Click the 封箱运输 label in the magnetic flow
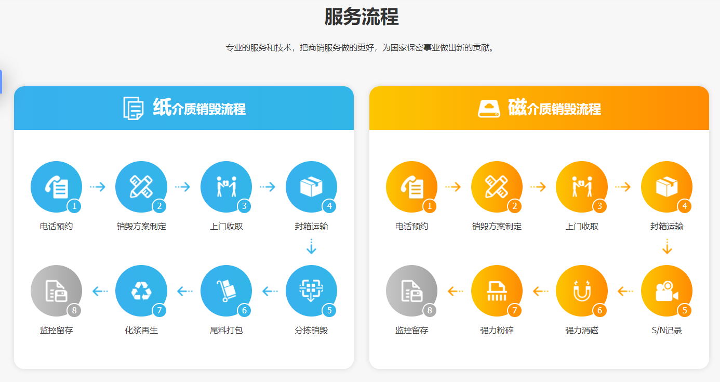The image size is (720, 382). (667, 227)
